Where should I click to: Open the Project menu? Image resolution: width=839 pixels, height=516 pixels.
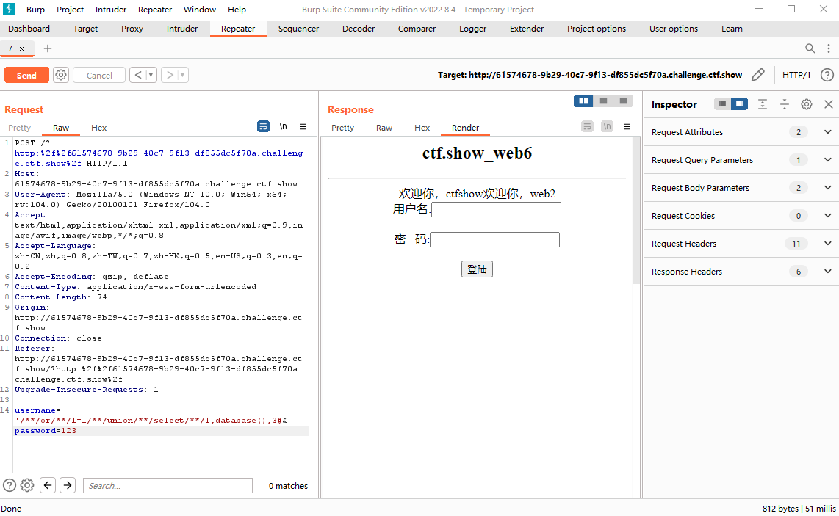click(x=70, y=9)
